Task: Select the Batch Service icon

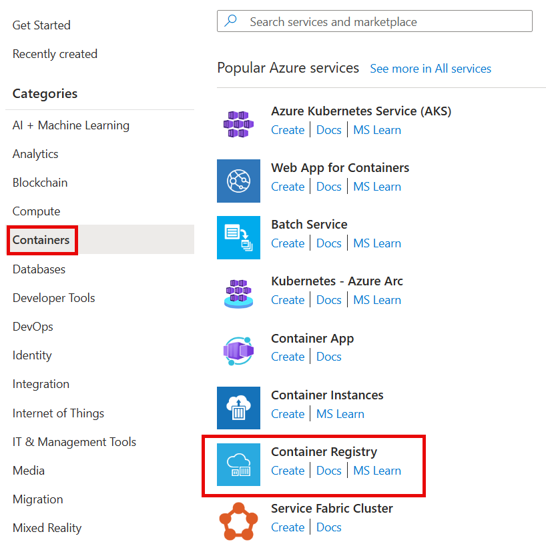Action: point(238,237)
